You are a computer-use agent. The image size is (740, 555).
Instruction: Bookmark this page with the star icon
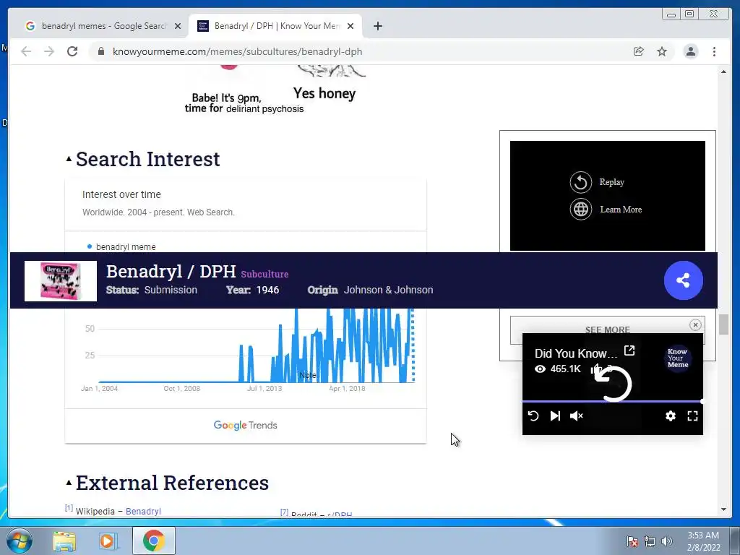pos(662,51)
